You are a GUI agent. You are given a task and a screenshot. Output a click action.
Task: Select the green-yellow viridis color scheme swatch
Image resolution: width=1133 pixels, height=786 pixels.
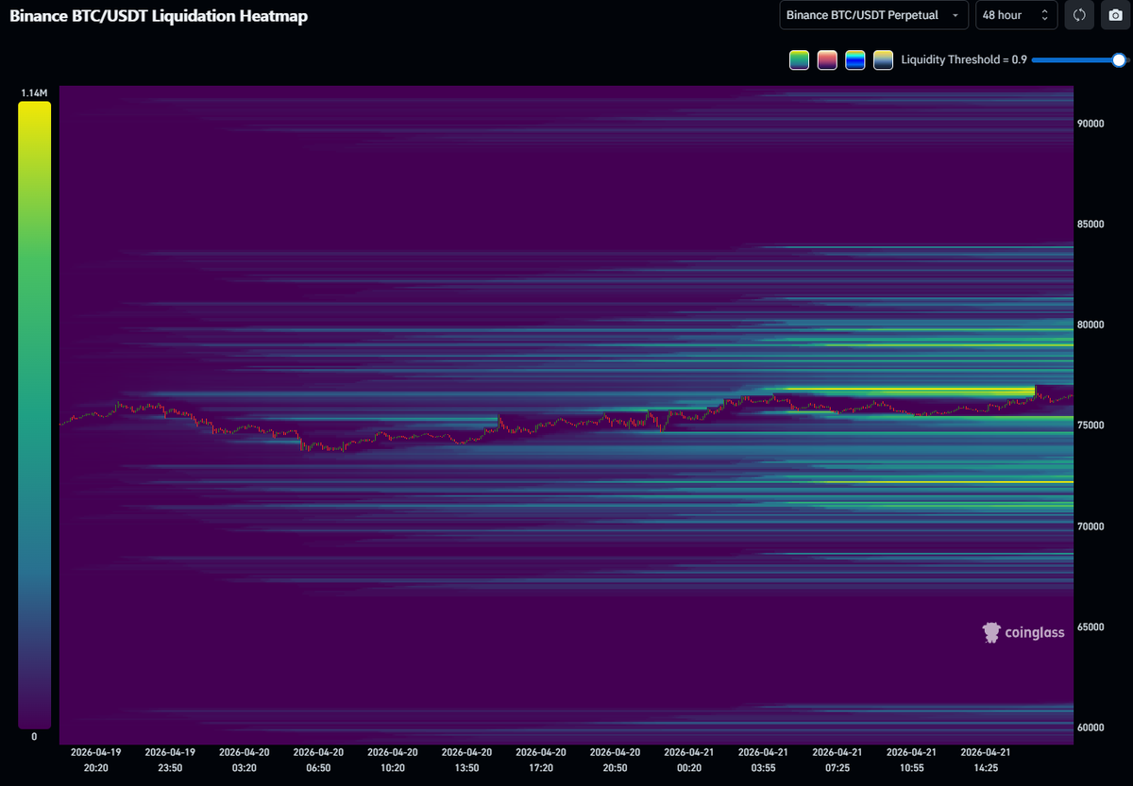799,60
